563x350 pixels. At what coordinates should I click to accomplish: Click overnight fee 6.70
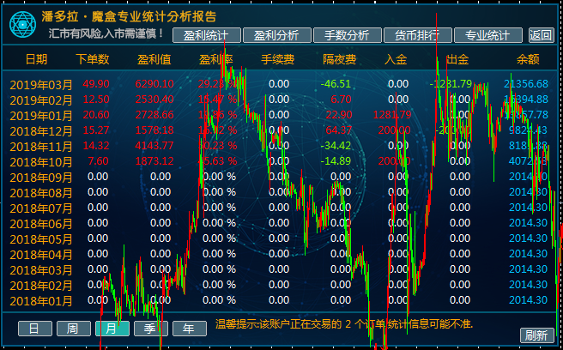coord(341,100)
